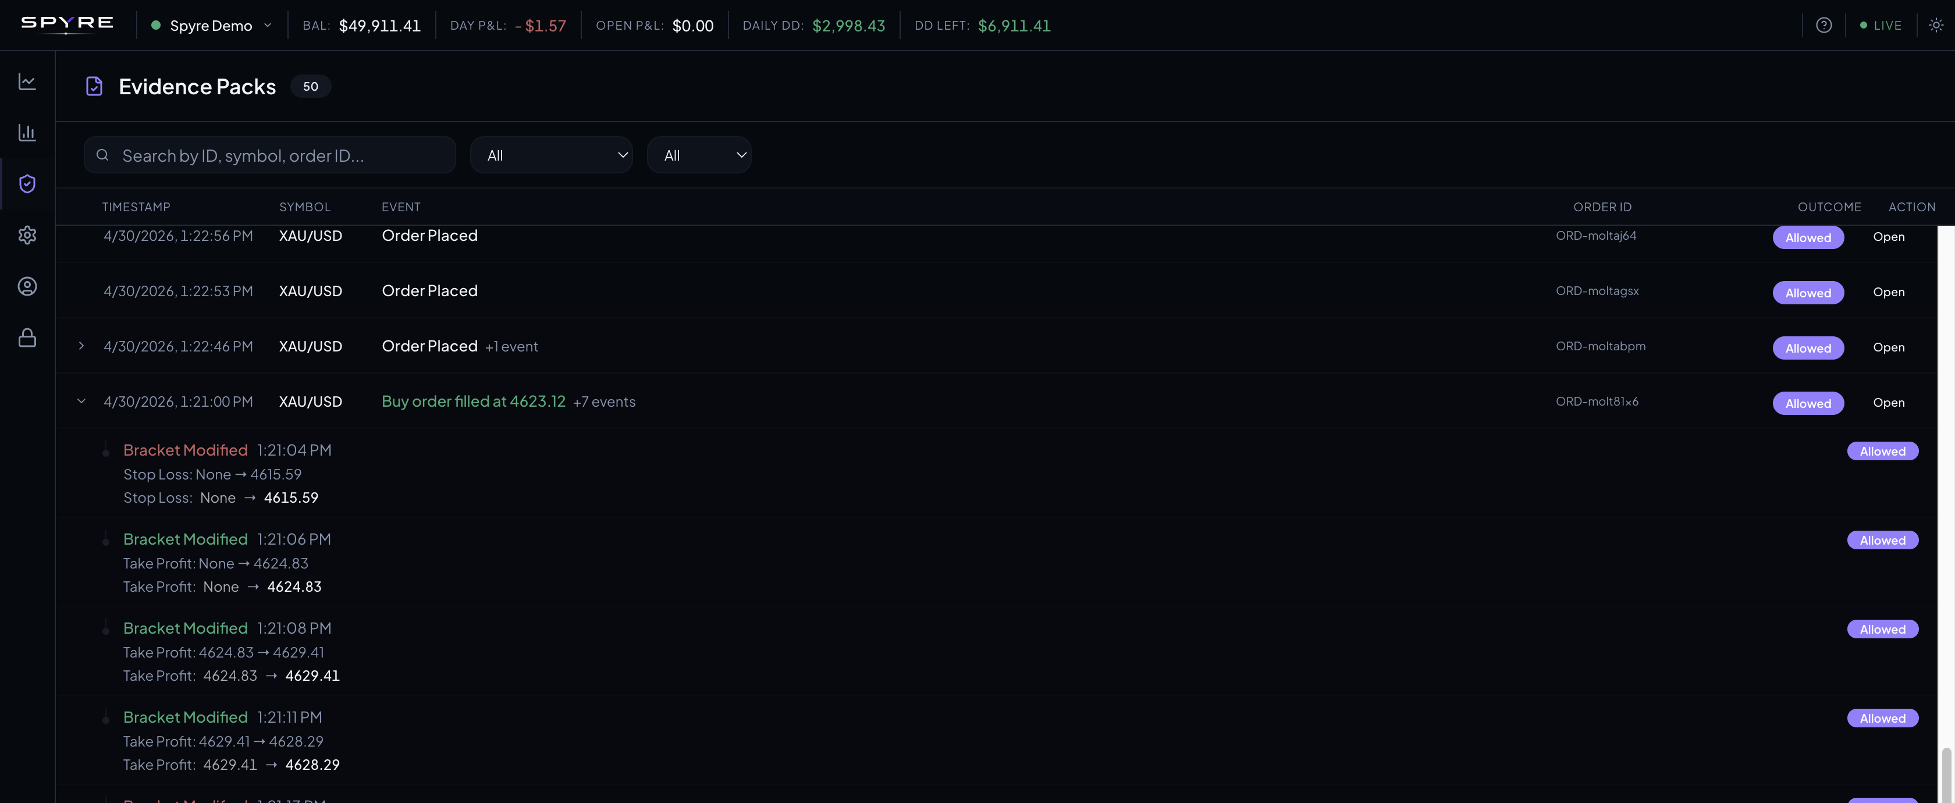Click the +7 events label

coord(604,402)
